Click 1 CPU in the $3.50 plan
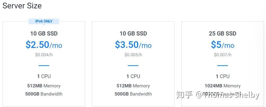This screenshot has width=266, height=107. pos(133,76)
